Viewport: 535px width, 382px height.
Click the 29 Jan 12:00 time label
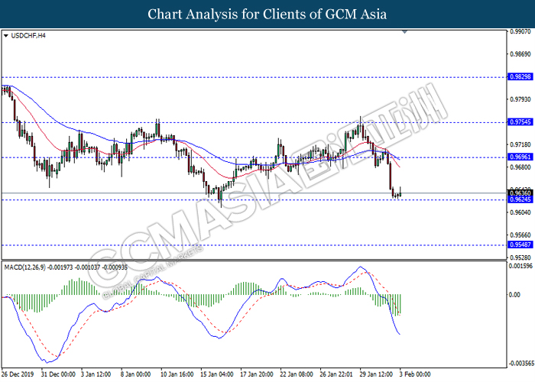[376, 374]
